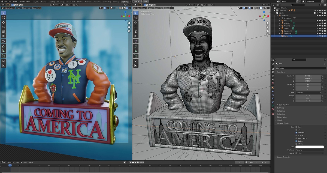The image size is (327, 173).
Task: Enable the All Edges checkbox
Action: tap(296, 135)
